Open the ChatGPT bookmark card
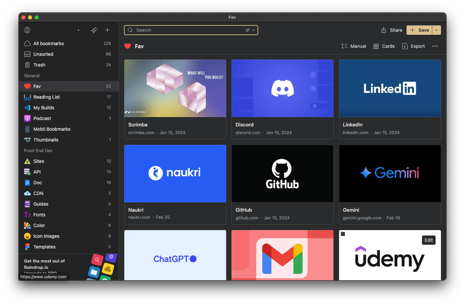 click(175, 255)
